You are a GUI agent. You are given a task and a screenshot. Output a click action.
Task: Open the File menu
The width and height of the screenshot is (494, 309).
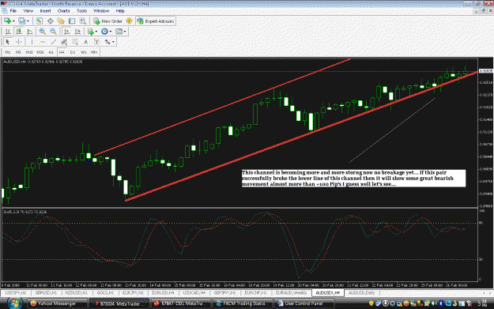pyautogui.click(x=13, y=11)
